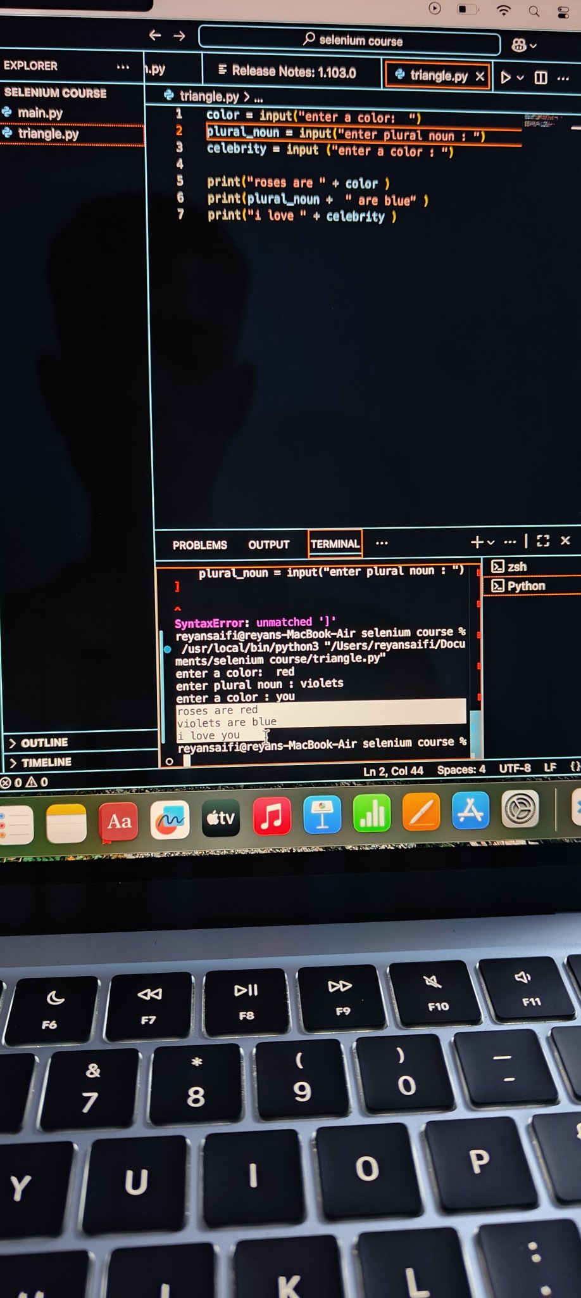This screenshot has height=1298, width=581.
Task: Click print "roses are" code line
Action: [x=298, y=183]
